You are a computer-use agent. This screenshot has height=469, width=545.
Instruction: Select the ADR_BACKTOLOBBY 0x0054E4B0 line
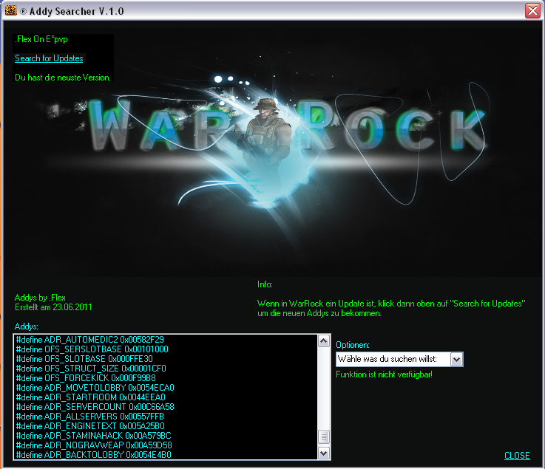point(93,455)
